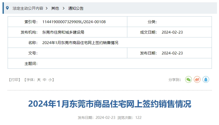Share to QQ icon
The image size is (219, 125).
point(206,79)
